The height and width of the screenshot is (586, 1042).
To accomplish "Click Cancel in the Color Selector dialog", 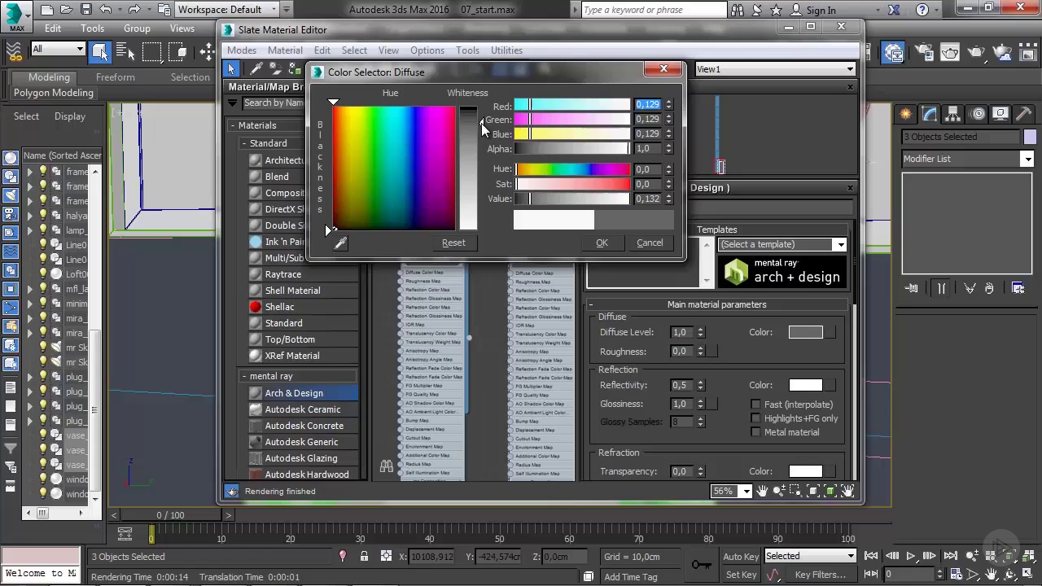I will [x=650, y=243].
